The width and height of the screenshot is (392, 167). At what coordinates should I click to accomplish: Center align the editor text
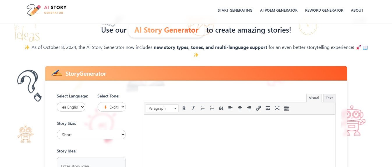pyautogui.click(x=240, y=108)
